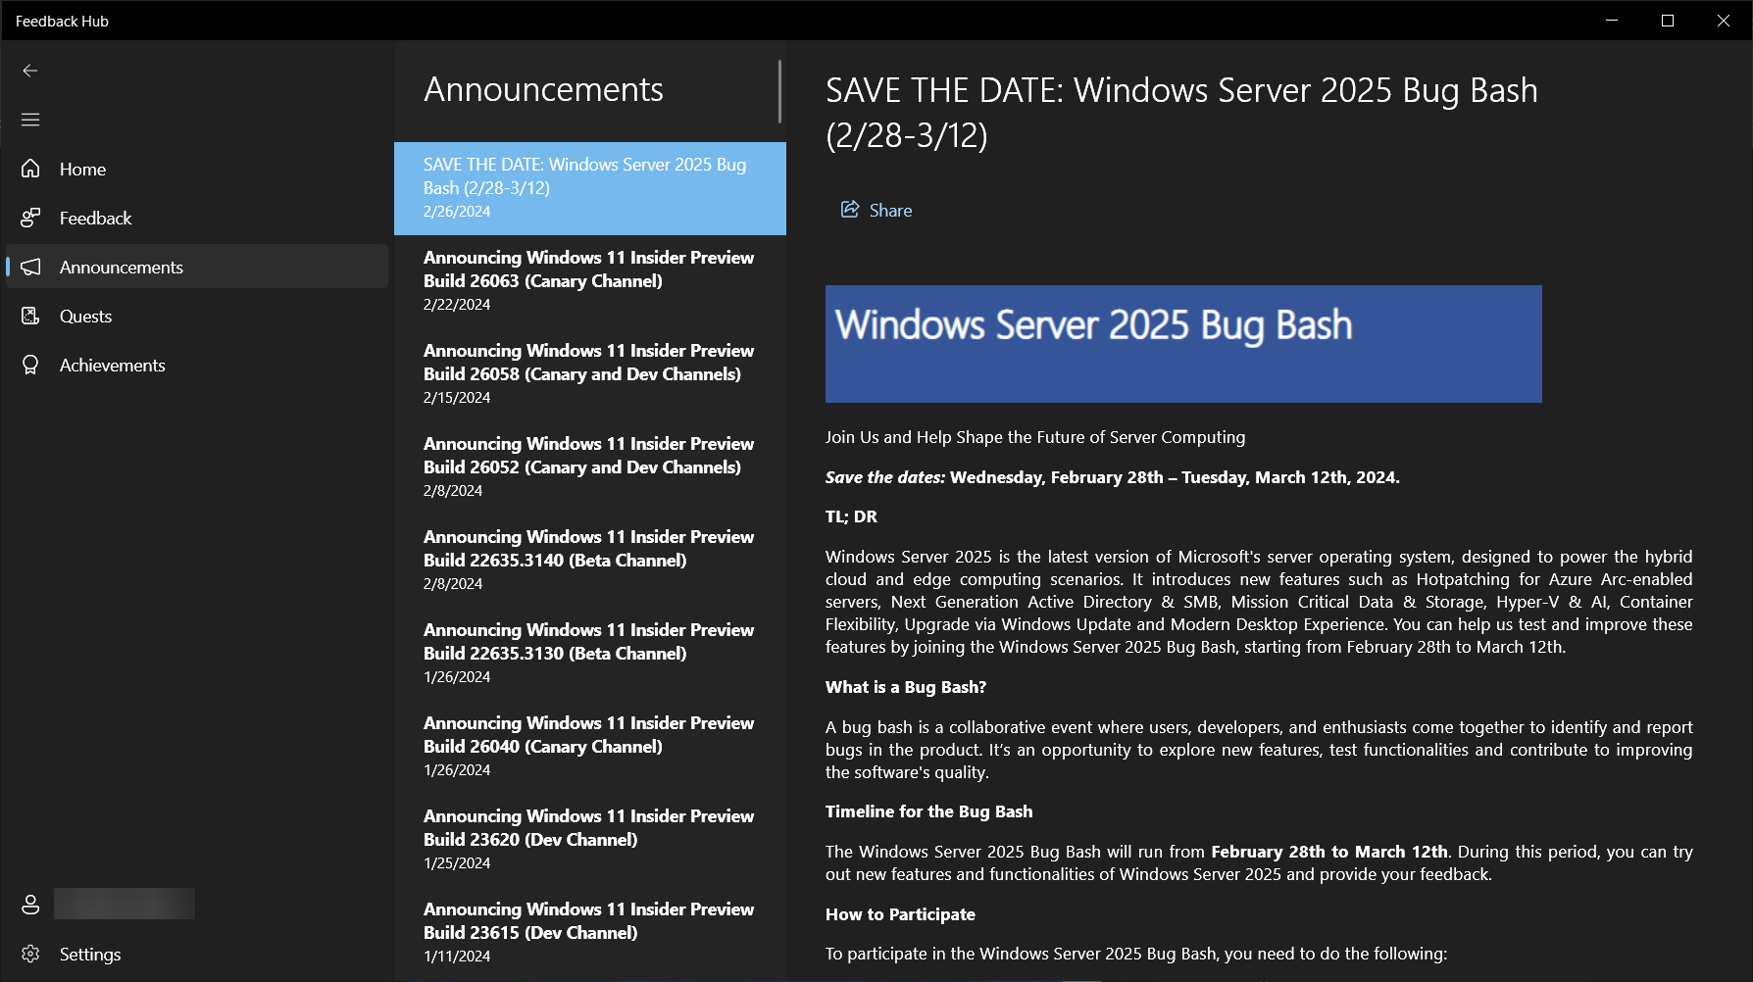1753x982 pixels.
Task: Open Achievements label
Action: (112, 366)
